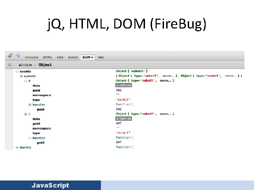Select the submit property name
254x190 pixels.
[x=30, y=76]
